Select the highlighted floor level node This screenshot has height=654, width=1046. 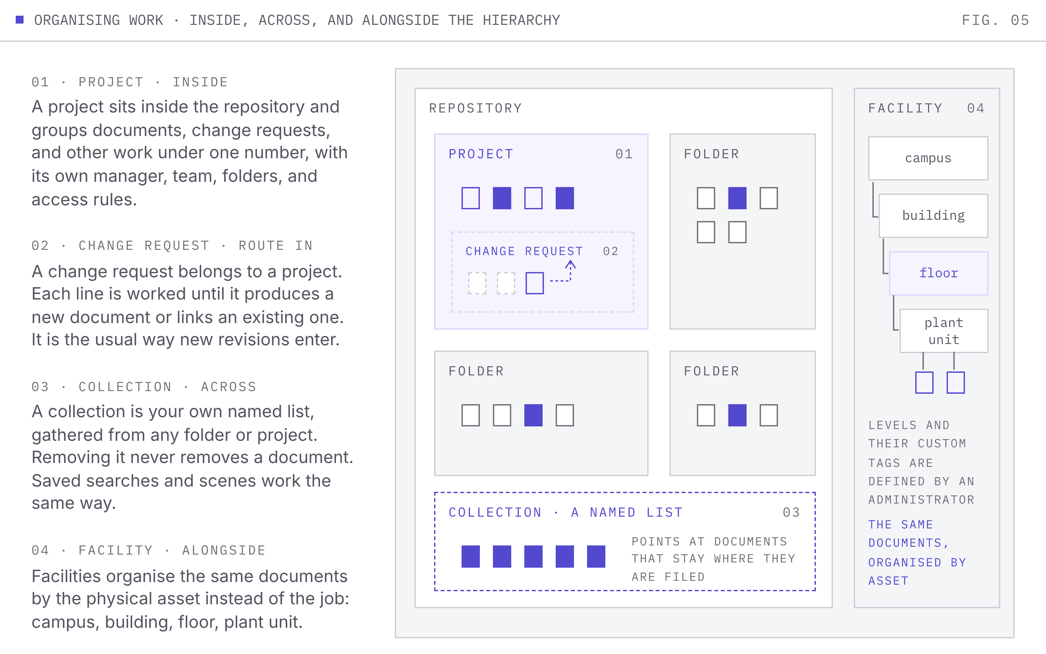pyautogui.click(x=939, y=273)
